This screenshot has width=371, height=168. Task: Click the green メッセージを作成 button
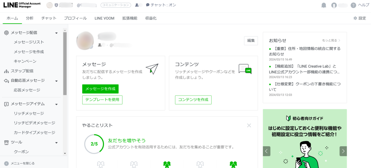click(x=100, y=89)
